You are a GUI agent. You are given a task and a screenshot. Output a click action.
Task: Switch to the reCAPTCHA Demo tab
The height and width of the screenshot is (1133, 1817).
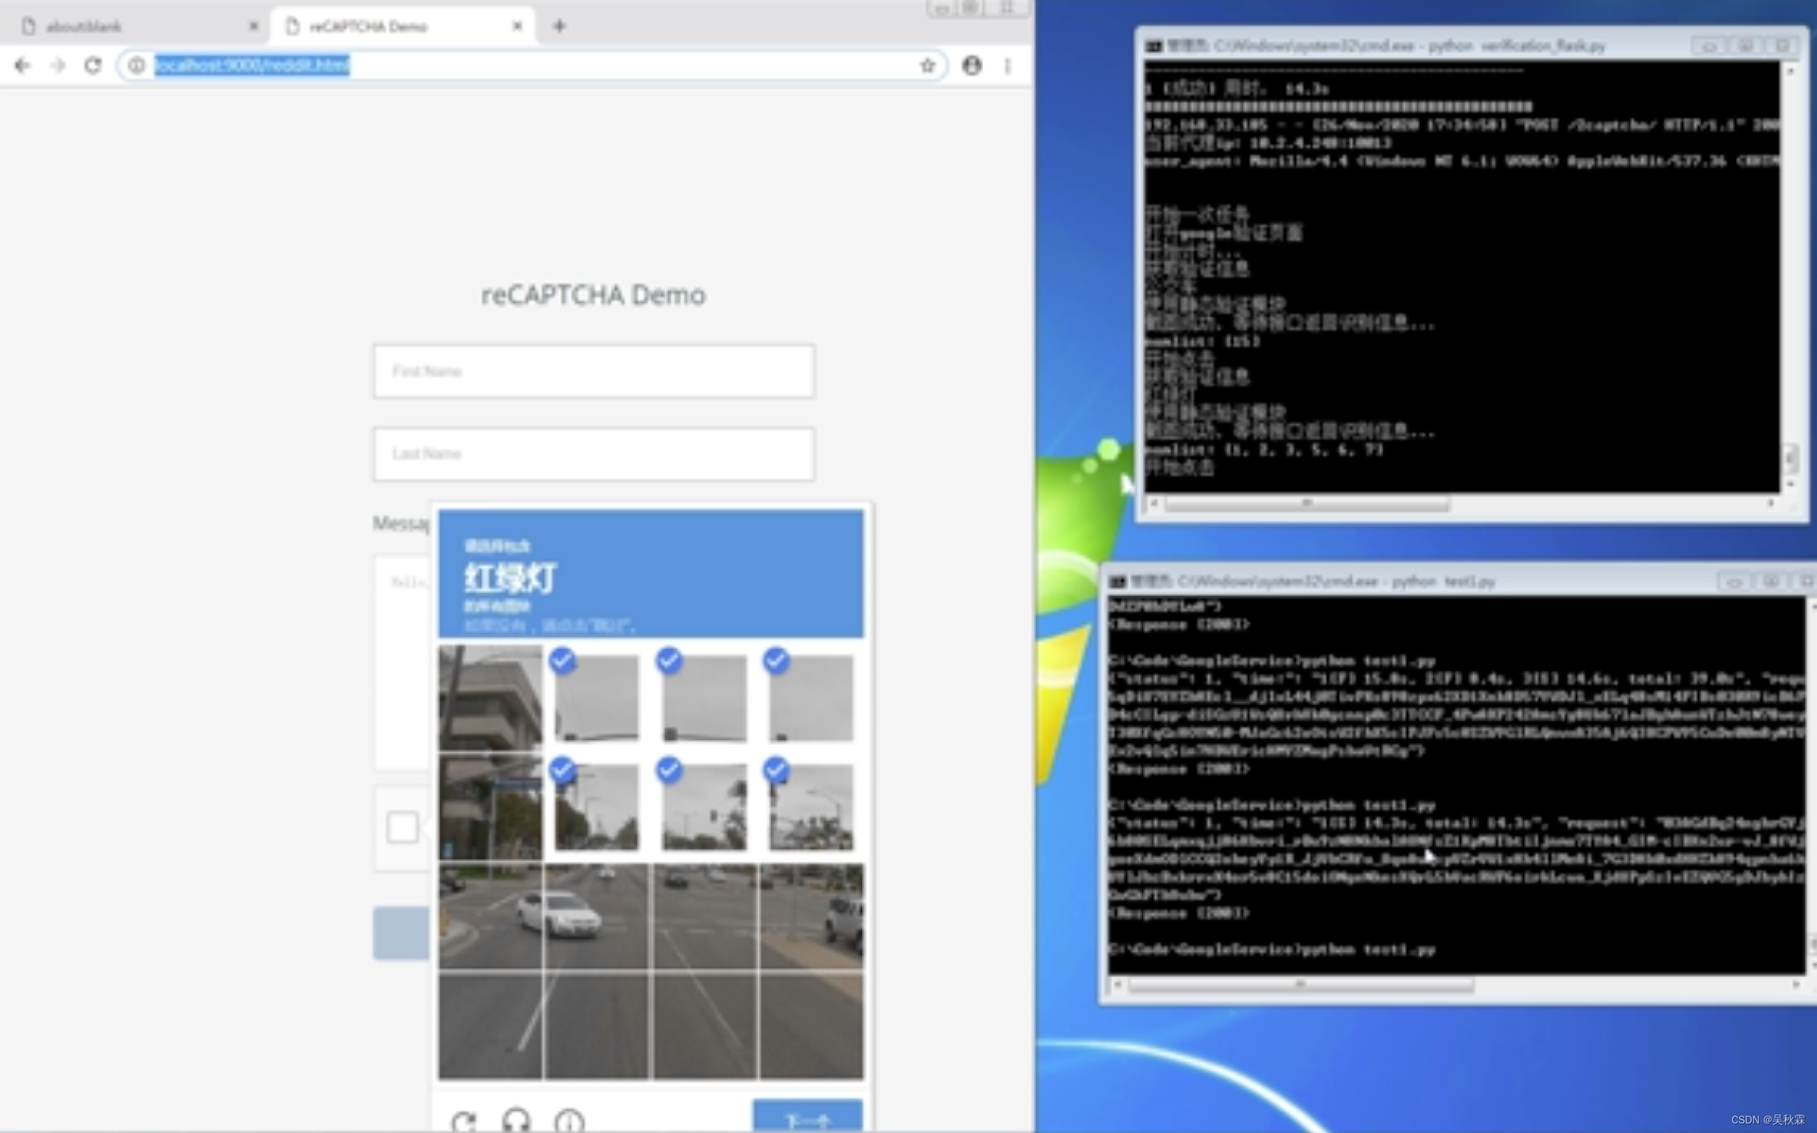(x=402, y=26)
